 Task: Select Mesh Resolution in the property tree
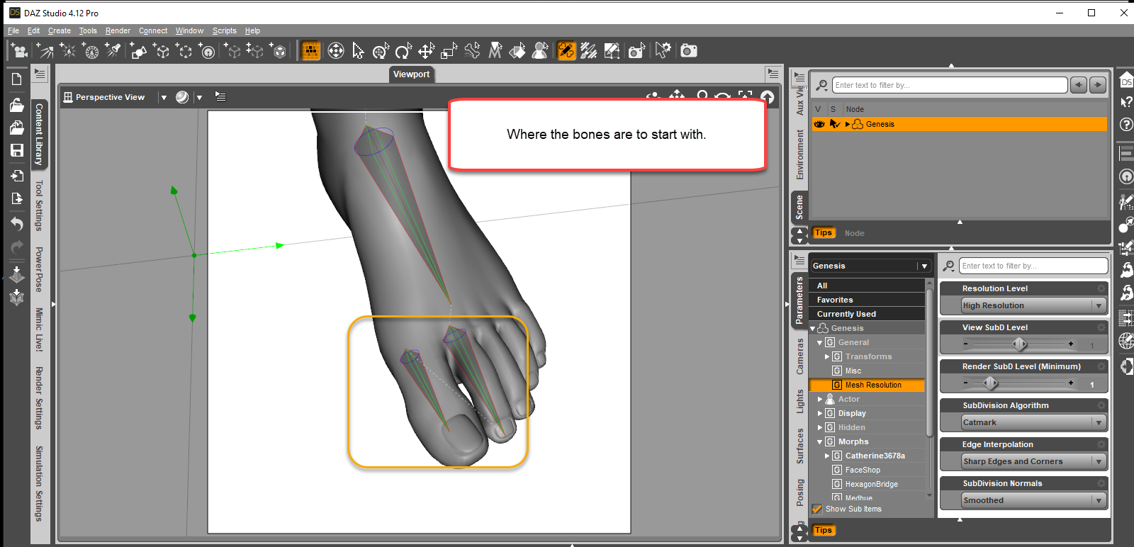[873, 385]
